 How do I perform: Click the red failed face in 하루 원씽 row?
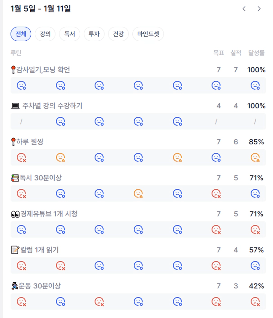click(21, 157)
